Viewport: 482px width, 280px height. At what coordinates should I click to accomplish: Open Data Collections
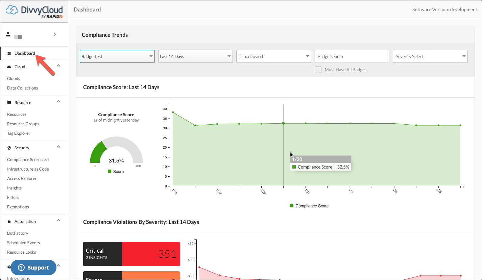(22, 88)
